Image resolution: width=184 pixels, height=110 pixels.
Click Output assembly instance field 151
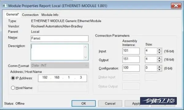coord(131,59)
